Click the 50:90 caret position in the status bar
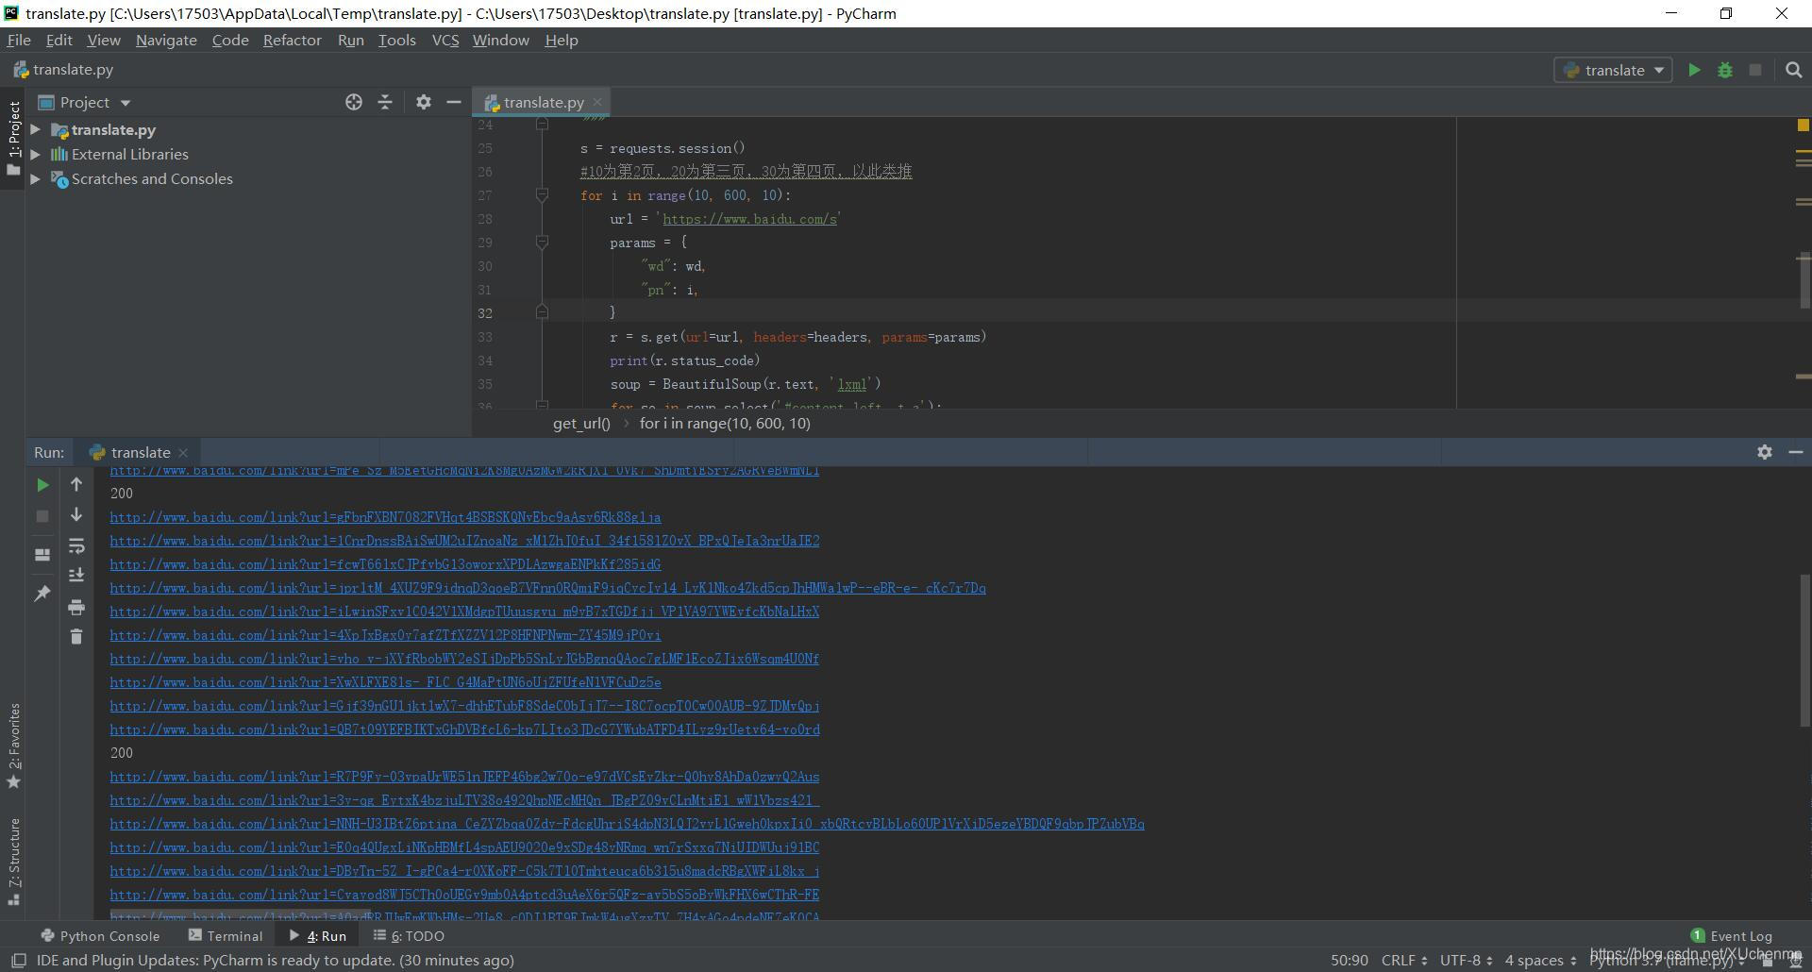The width and height of the screenshot is (1812, 972). [x=1350, y=960]
